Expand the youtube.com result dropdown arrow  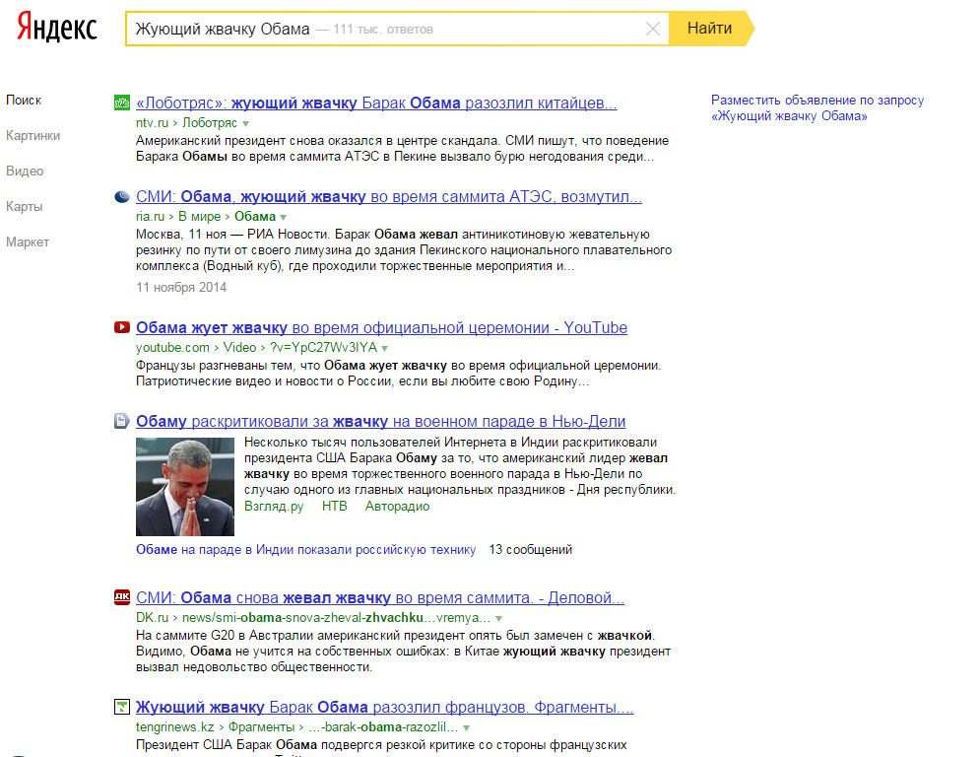(385, 348)
